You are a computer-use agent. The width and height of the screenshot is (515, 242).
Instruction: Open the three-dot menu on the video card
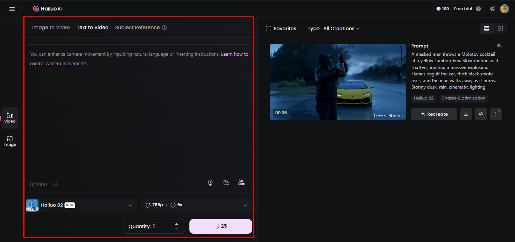tap(496, 114)
